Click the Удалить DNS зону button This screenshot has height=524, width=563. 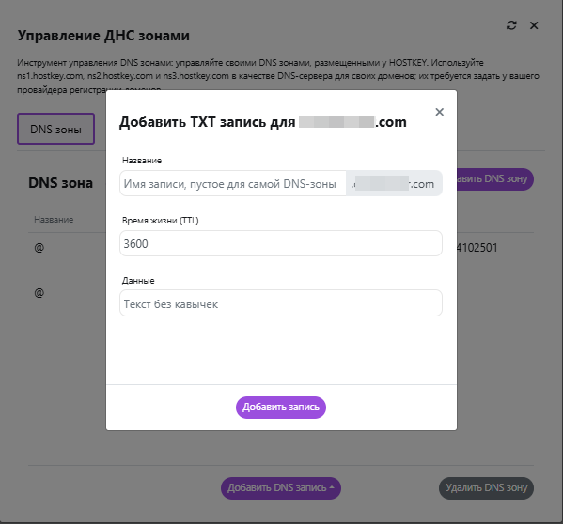[x=486, y=487]
